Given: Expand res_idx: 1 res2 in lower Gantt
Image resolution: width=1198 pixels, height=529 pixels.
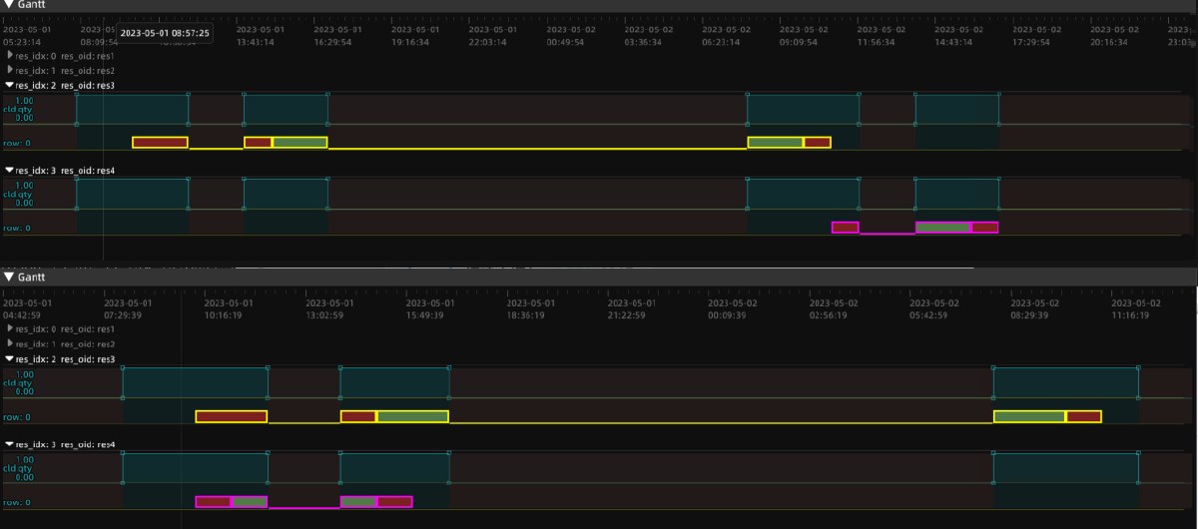Looking at the screenshot, I should click(11, 343).
